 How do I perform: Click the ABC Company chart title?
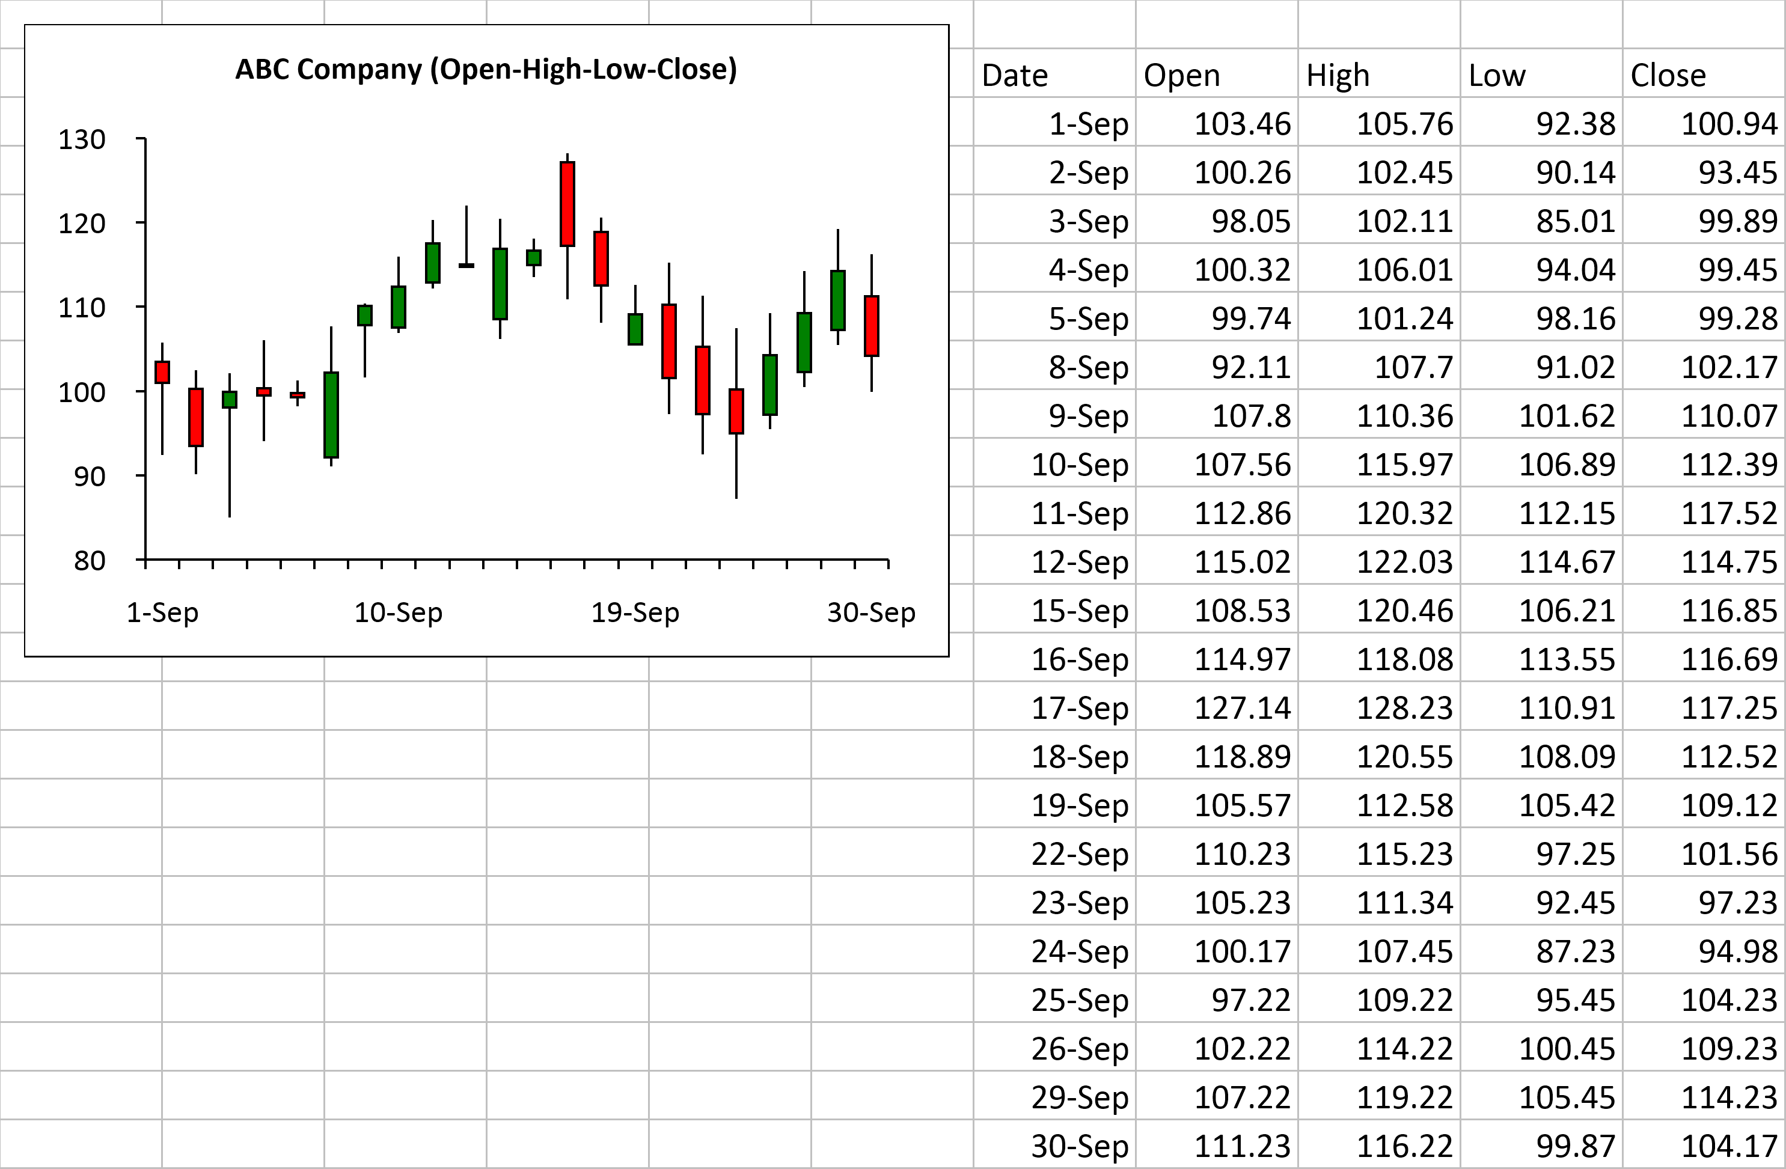(x=486, y=69)
